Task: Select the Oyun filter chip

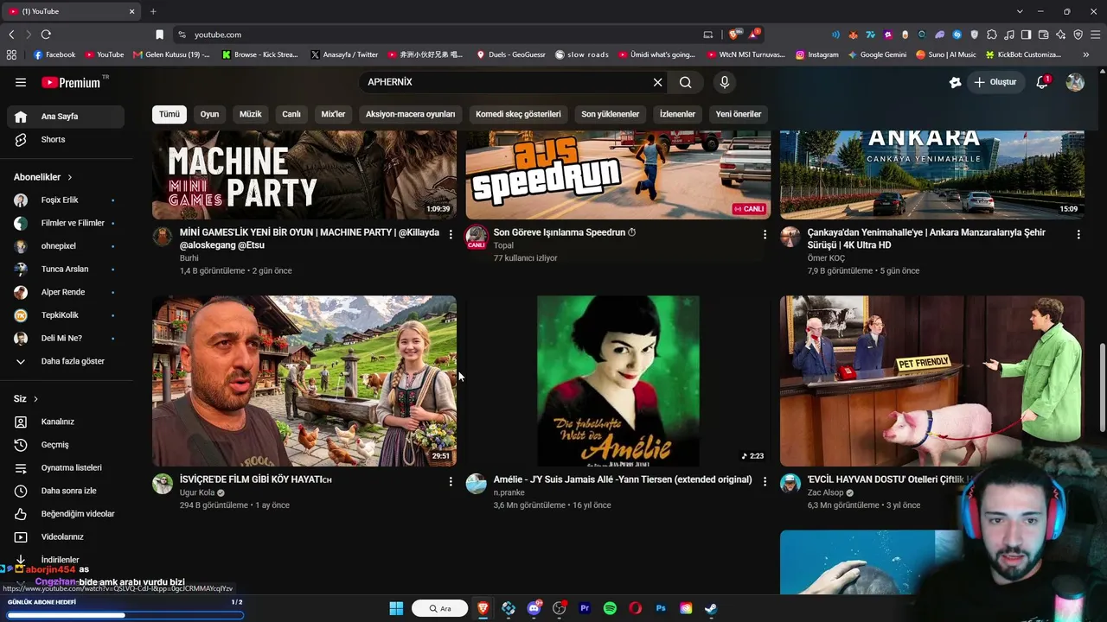Action: point(209,114)
